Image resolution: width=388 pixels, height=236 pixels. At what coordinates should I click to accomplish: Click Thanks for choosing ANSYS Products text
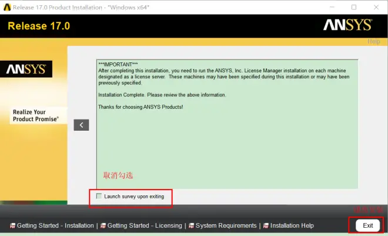click(x=141, y=107)
